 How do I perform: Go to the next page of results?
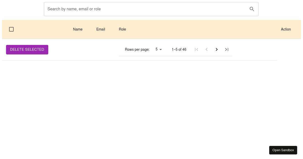click(x=217, y=49)
